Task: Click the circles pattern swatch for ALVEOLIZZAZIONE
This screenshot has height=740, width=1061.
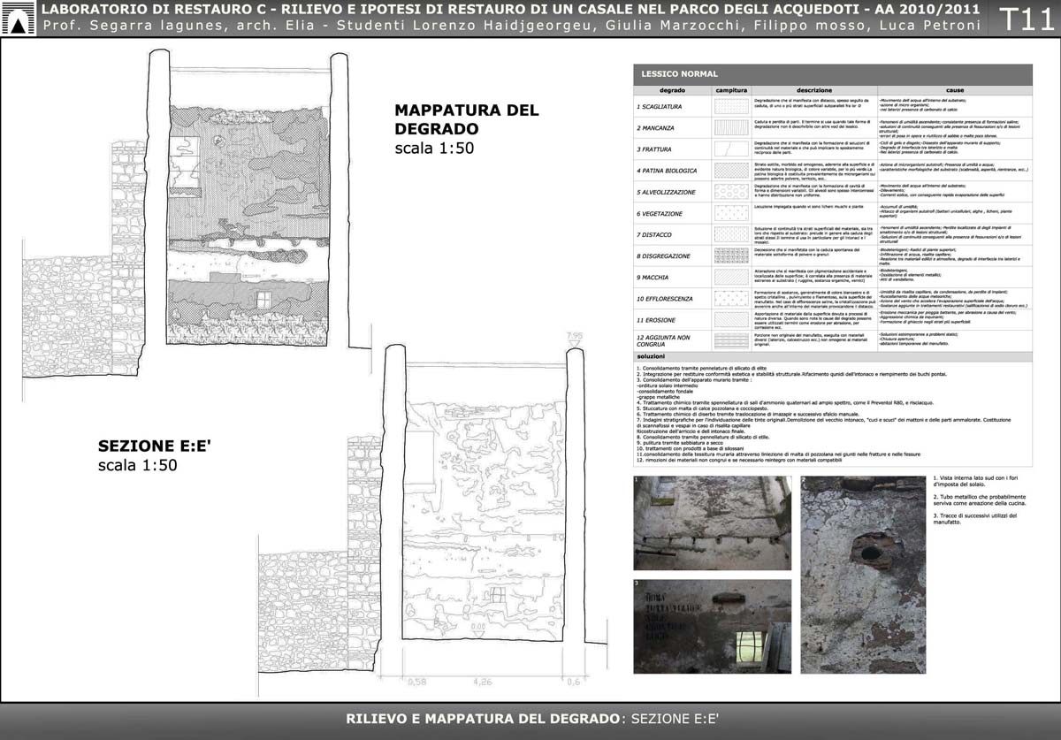Action: pyautogui.click(x=731, y=192)
